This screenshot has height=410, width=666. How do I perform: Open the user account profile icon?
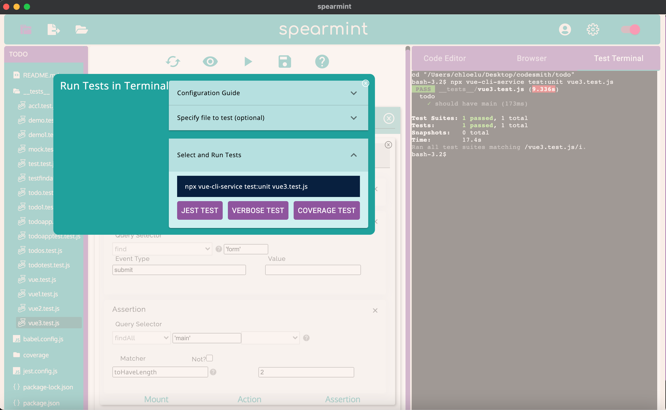point(565,29)
